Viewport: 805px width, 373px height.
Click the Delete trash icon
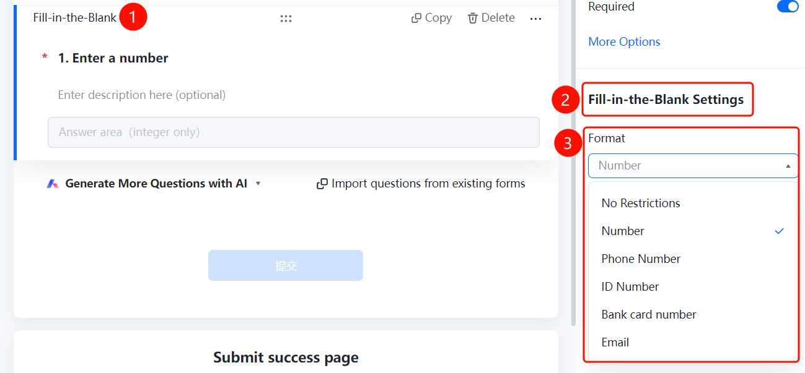[473, 18]
